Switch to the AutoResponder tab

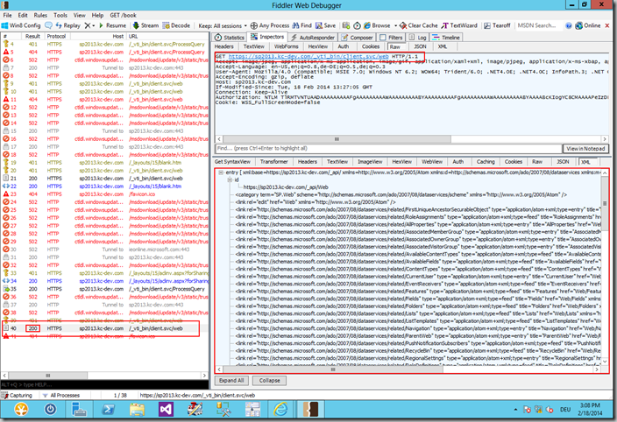tap(313, 38)
